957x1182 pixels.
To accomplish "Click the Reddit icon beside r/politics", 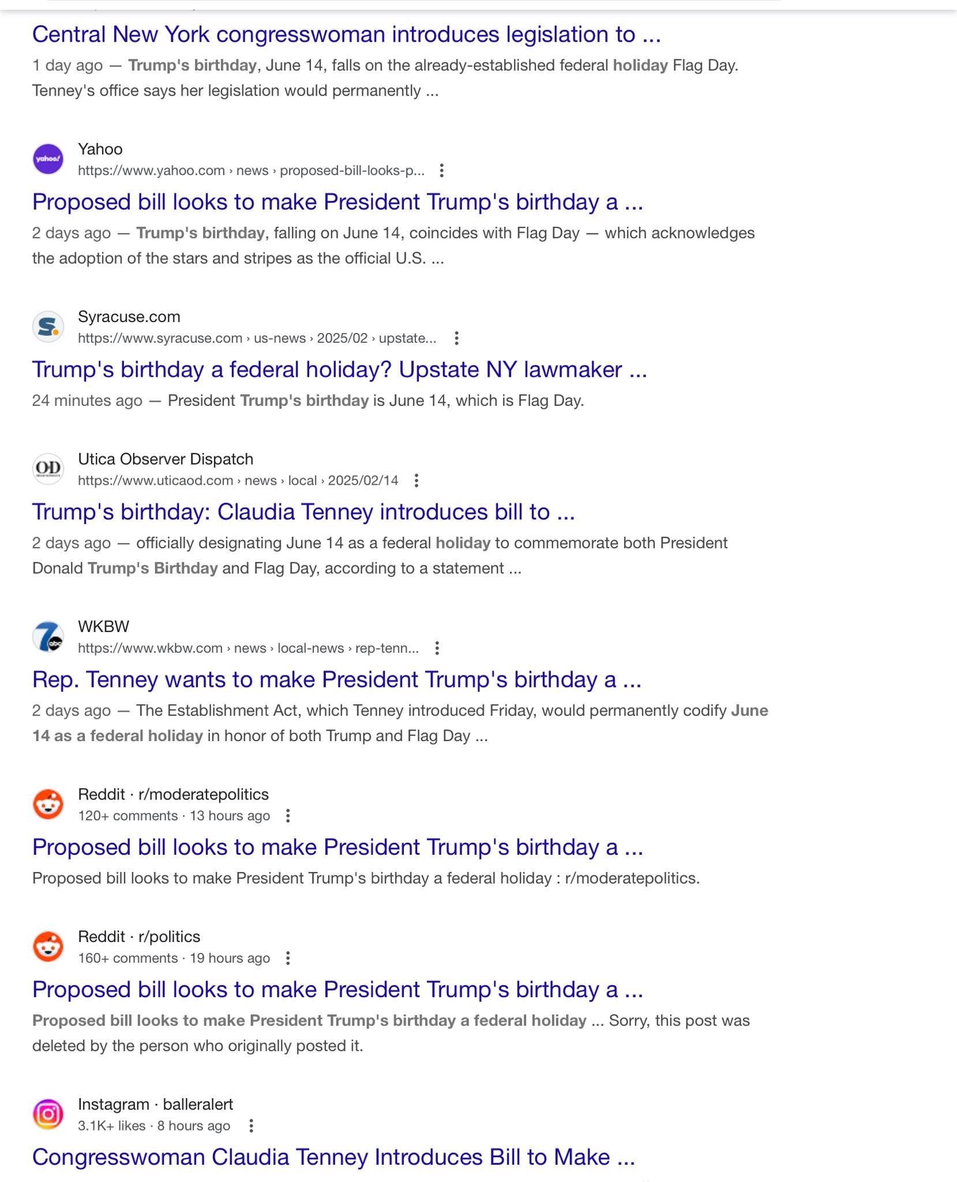I will coord(48,947).
